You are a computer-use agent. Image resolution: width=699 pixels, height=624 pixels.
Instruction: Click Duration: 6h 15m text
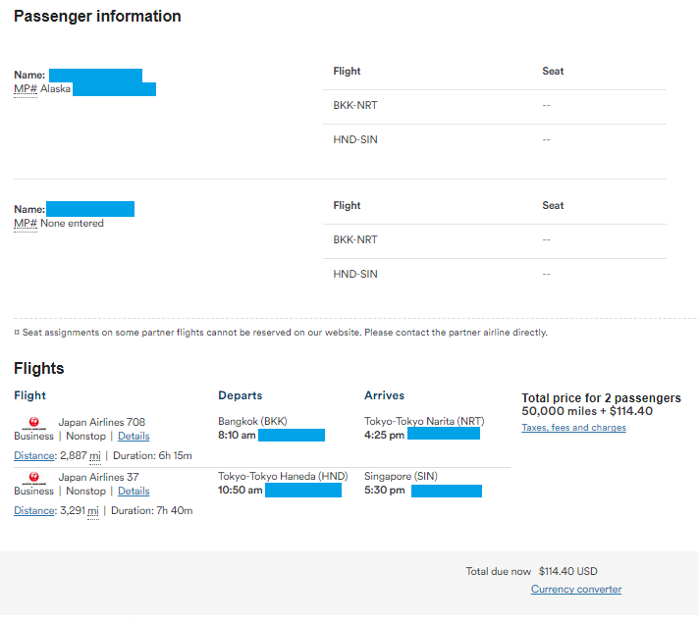click(x=152, y=455)
